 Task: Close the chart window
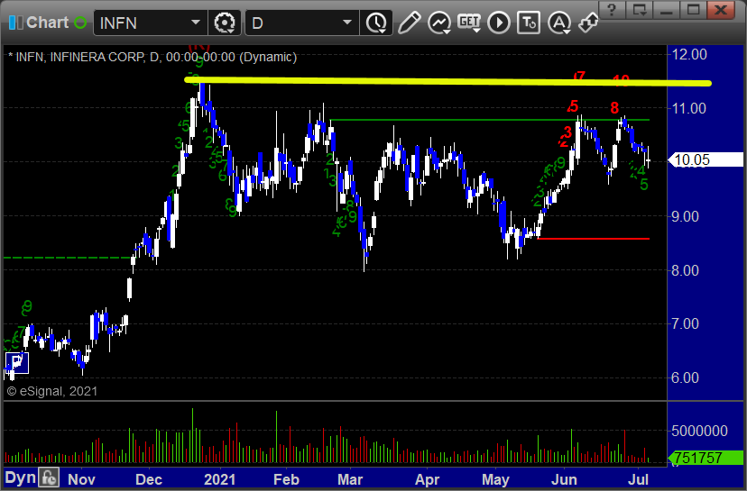(x=721, y=10)
